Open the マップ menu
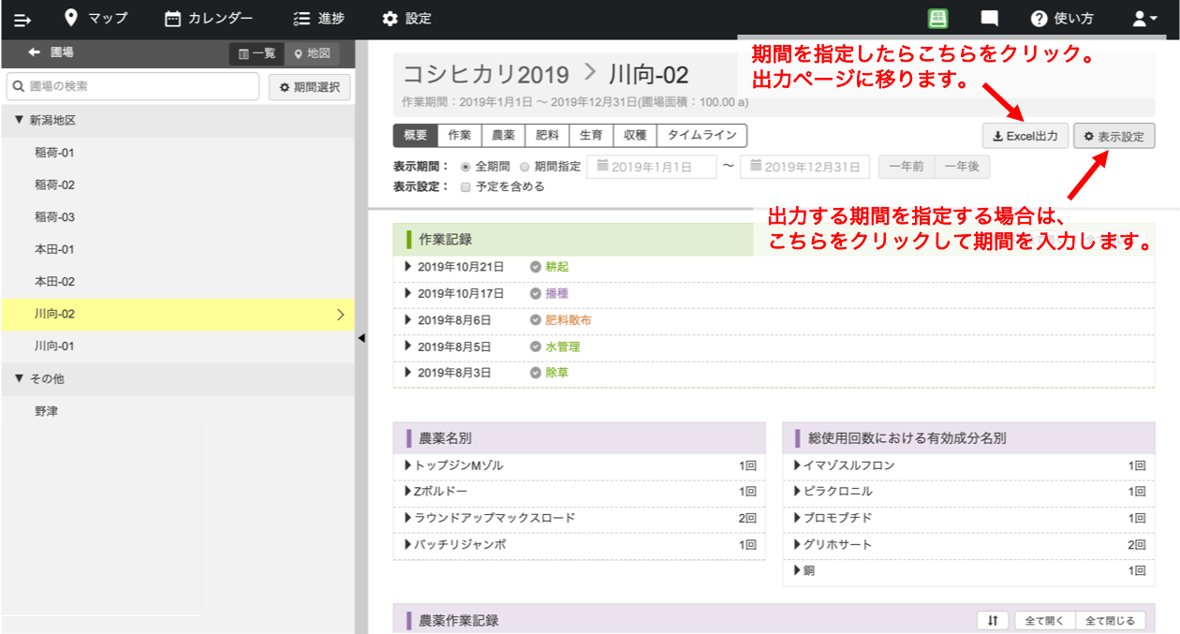This screenshot has height=634, width=1180. coord(96,19)
